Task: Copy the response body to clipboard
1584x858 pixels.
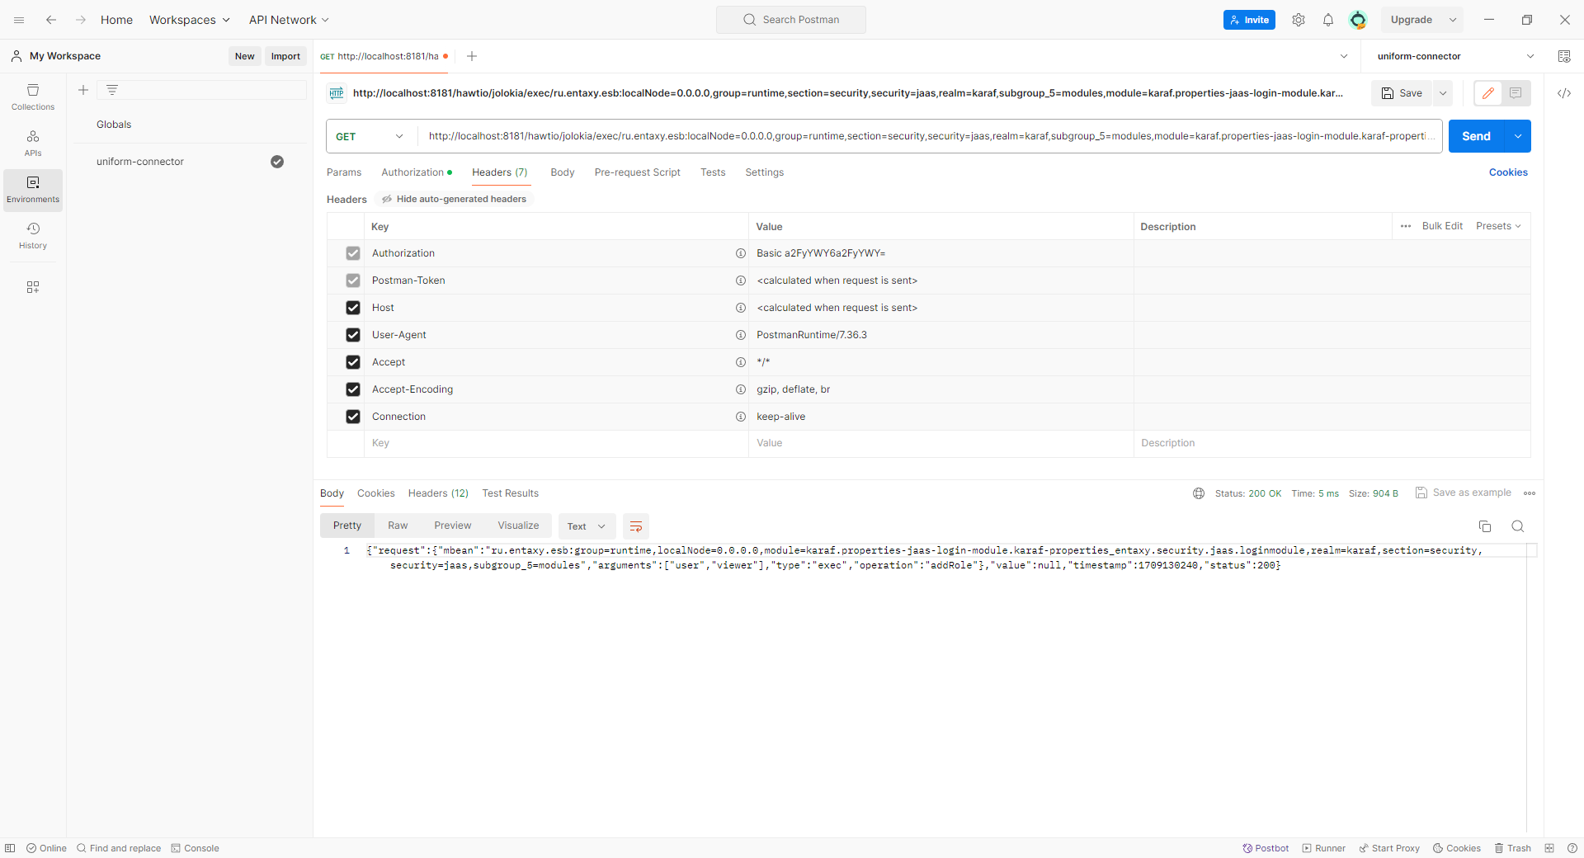Action: (x=1484, y=526)
